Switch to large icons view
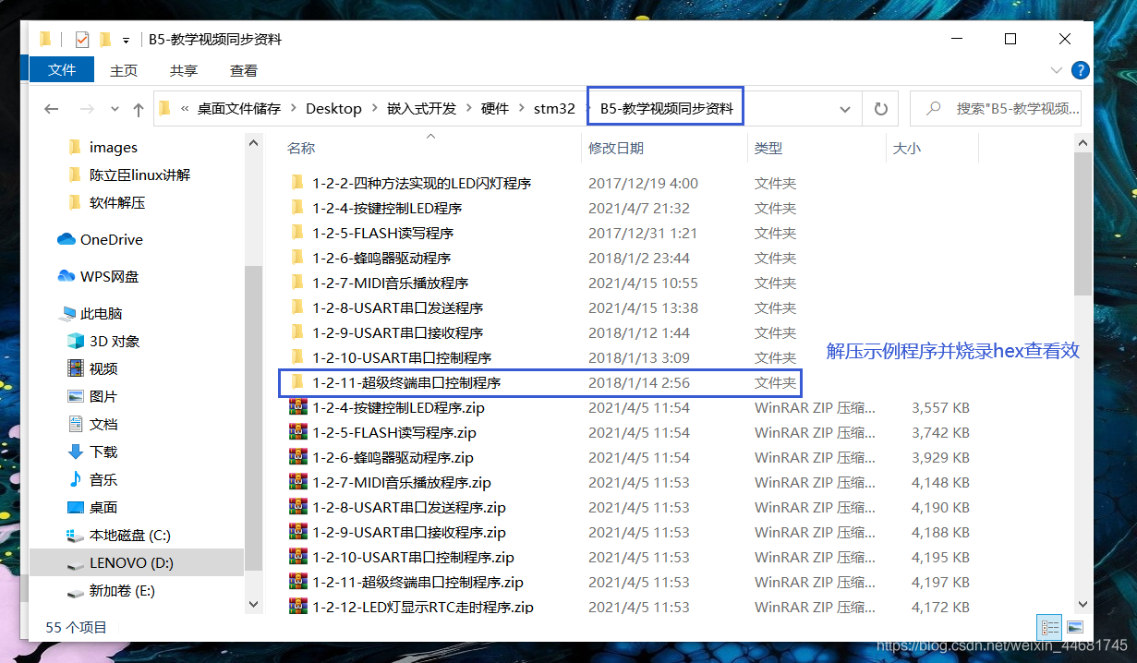1137x663 pixels. [x=1074, y=628]
